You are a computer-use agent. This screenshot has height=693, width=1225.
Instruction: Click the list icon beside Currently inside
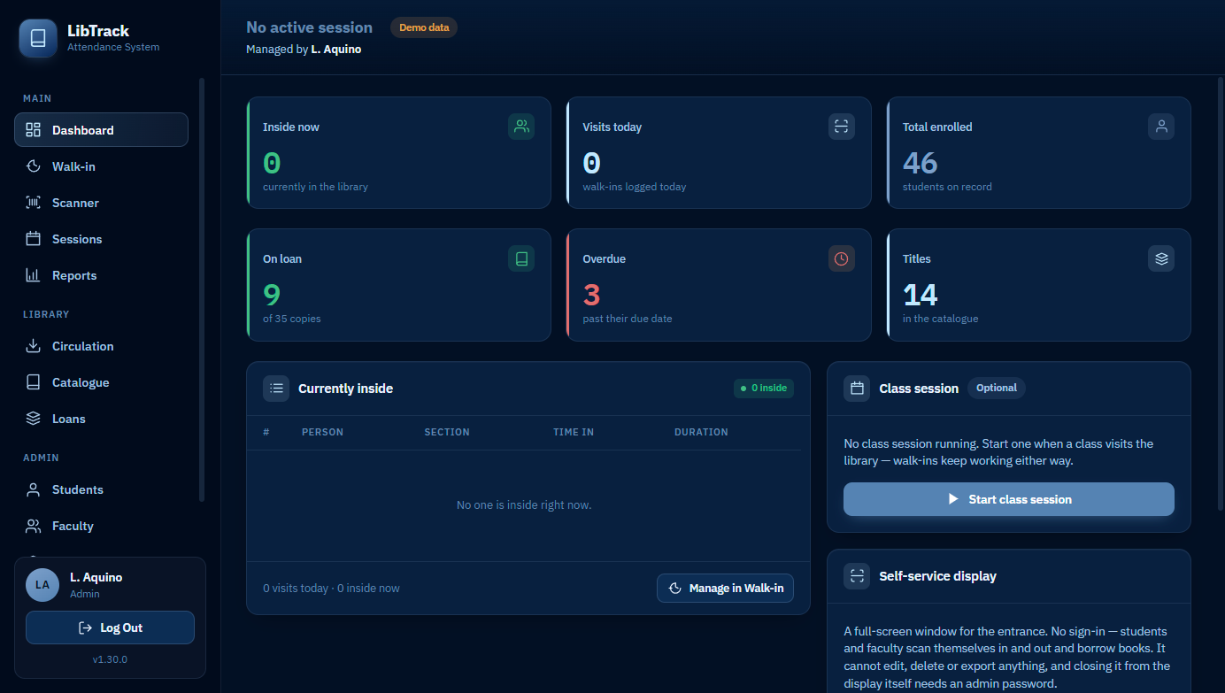[x=276, y=389]
